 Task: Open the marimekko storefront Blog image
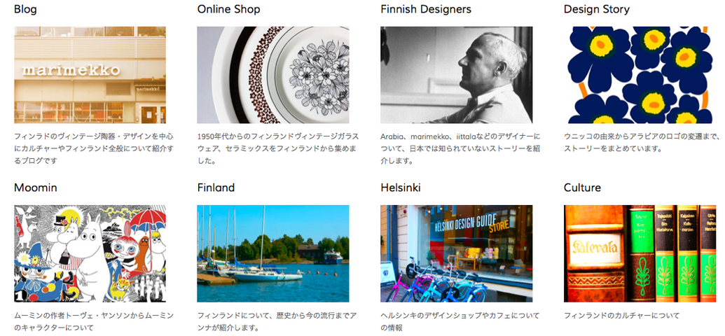pyautogui.click(x=90, y=75)
